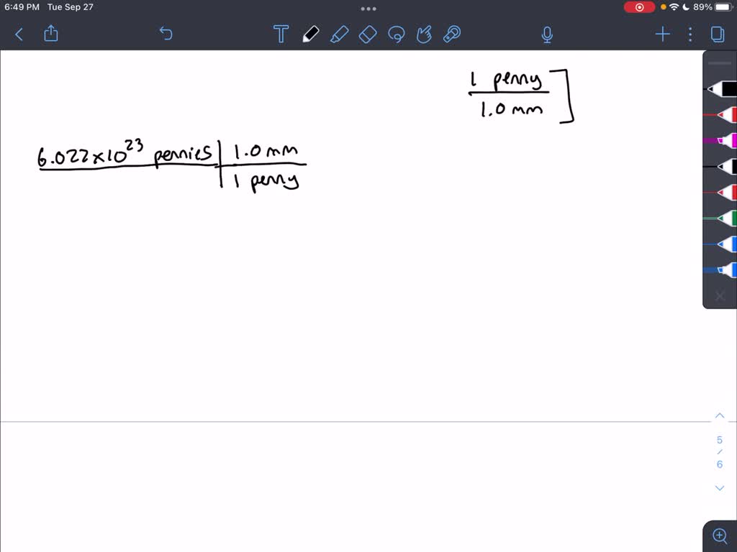Choose the red pen below the thick black pen
The image size is (737, 552).
click(720, 114)
